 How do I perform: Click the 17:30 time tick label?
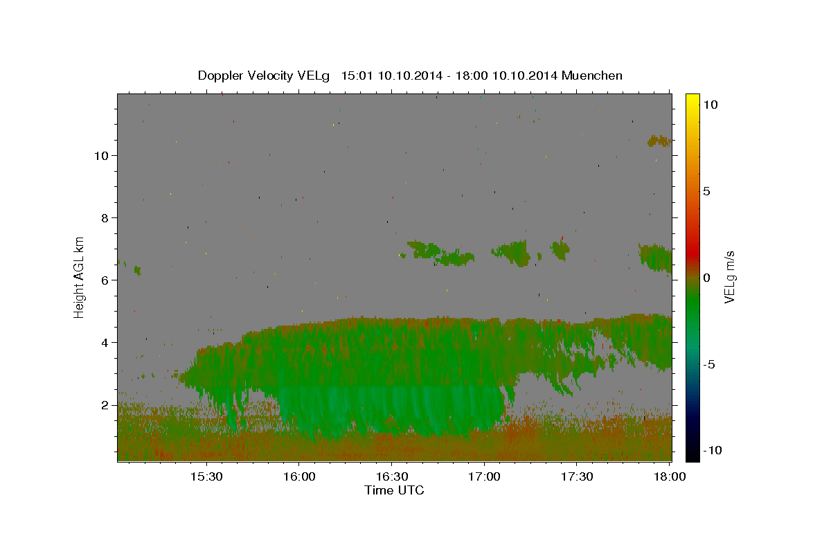point(576,477)
